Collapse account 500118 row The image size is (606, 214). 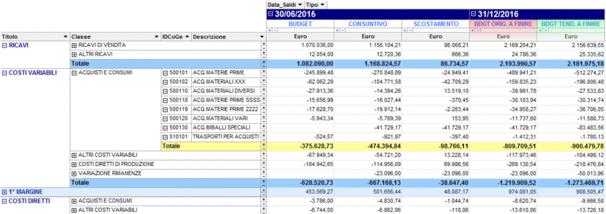[165, 100]
